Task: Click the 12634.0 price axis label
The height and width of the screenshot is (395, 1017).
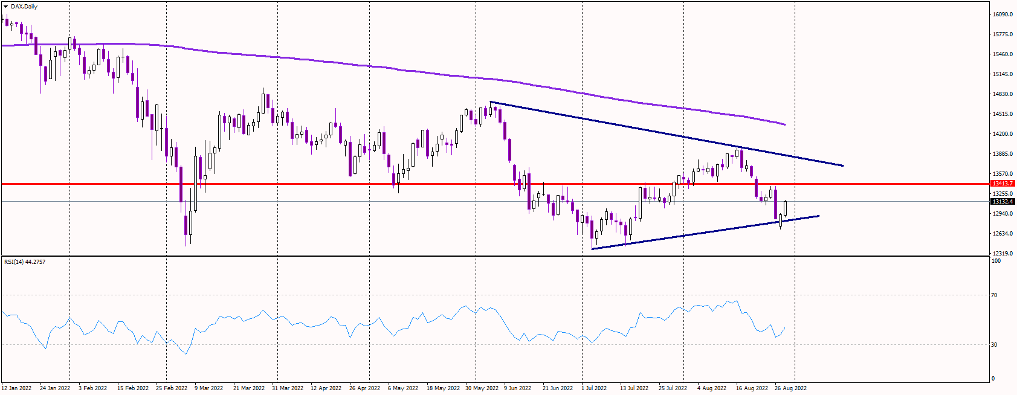Action: [x=1002, y=234]
